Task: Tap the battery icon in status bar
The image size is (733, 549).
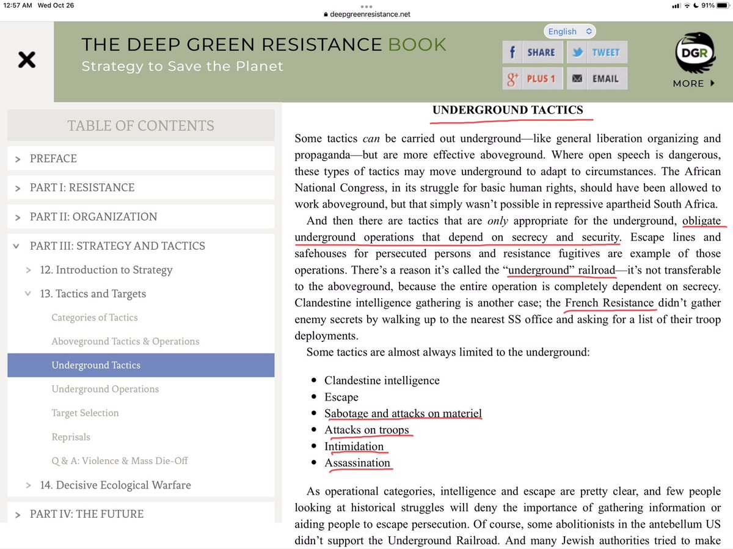Action: pos(720,5)
